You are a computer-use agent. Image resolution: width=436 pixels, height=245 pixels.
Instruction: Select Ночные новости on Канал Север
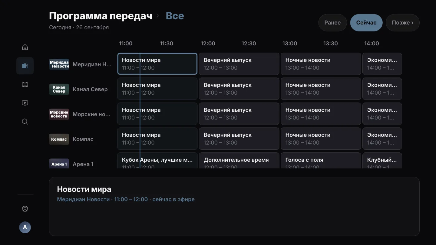pos(321,89)
